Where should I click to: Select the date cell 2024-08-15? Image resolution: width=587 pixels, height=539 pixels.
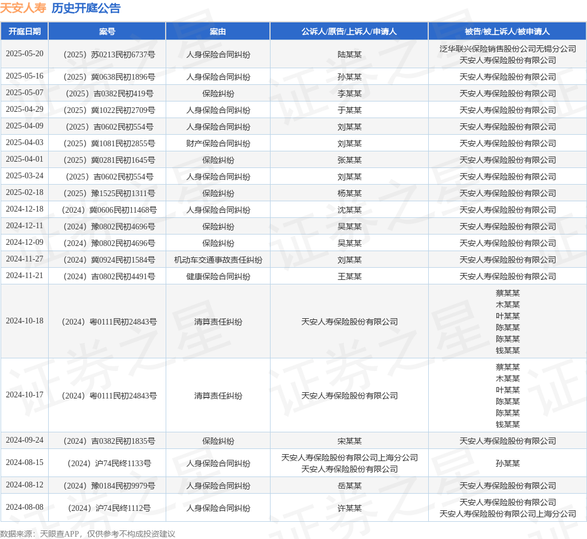(25, 462)
